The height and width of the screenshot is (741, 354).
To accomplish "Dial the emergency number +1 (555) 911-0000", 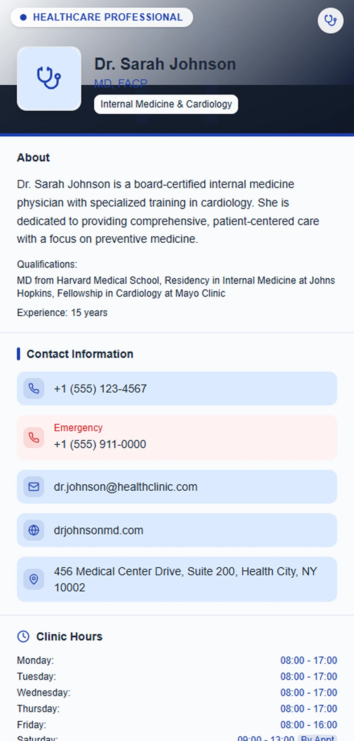I will coord(100,444).
